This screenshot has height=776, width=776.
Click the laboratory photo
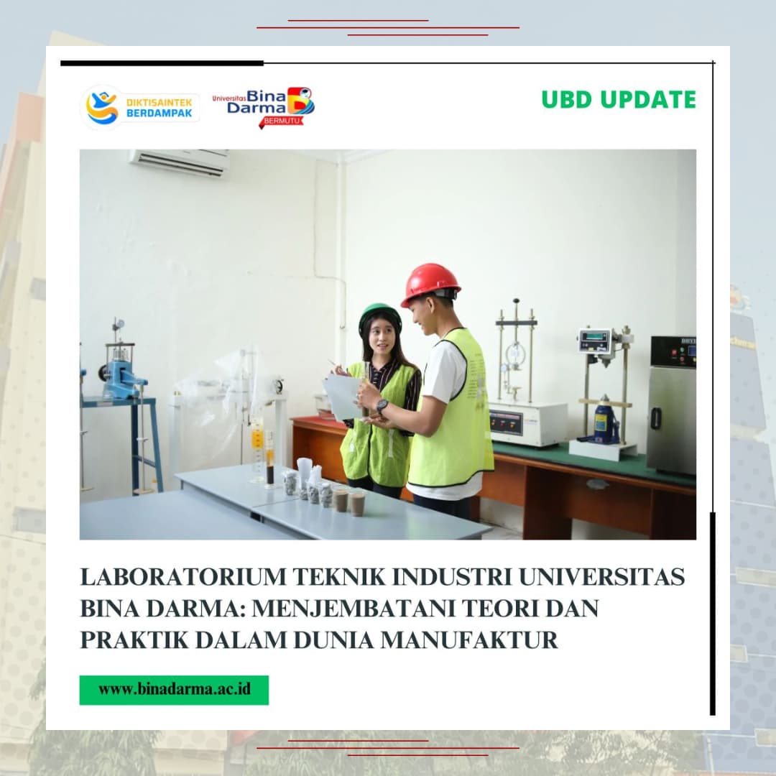click(x=388, y=344)
